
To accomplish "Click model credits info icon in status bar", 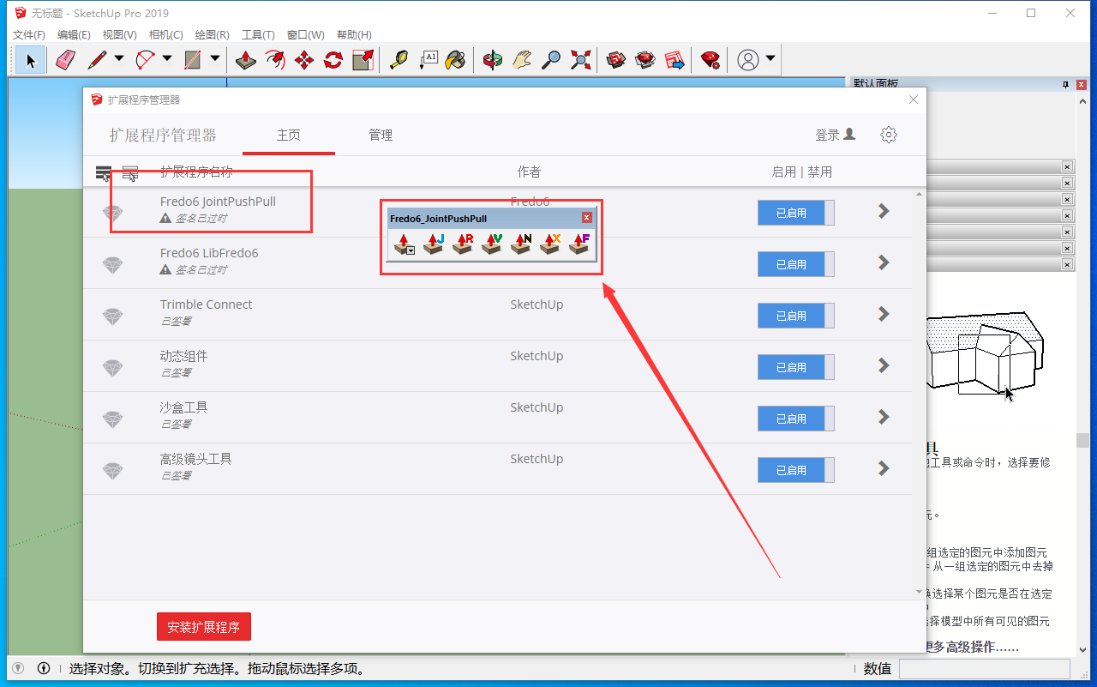I will [44, 668].
